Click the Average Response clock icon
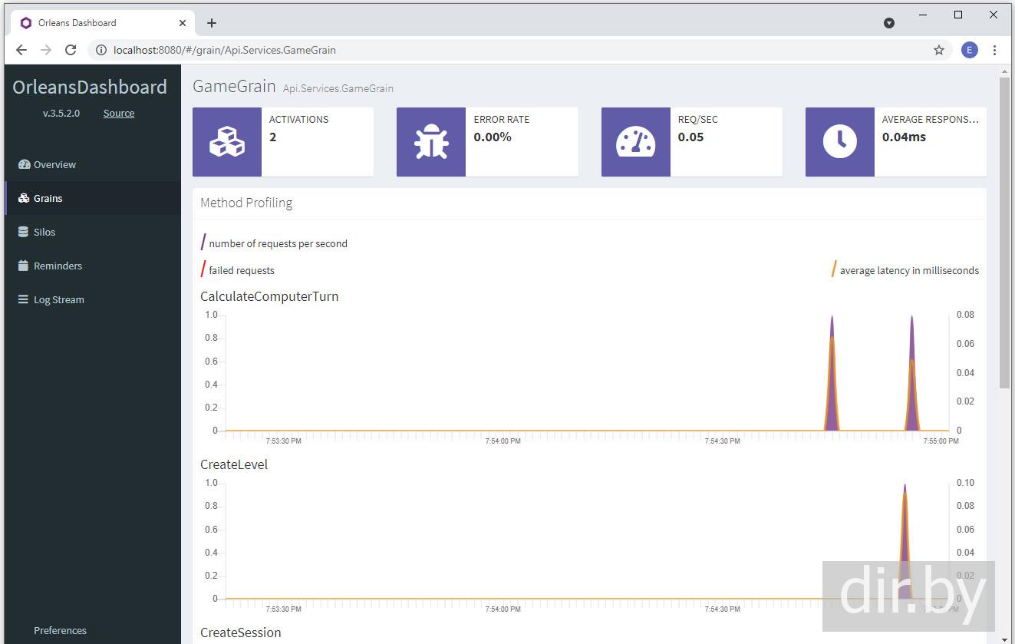This screenshot has width=1015, height=644. pos(839,142)
